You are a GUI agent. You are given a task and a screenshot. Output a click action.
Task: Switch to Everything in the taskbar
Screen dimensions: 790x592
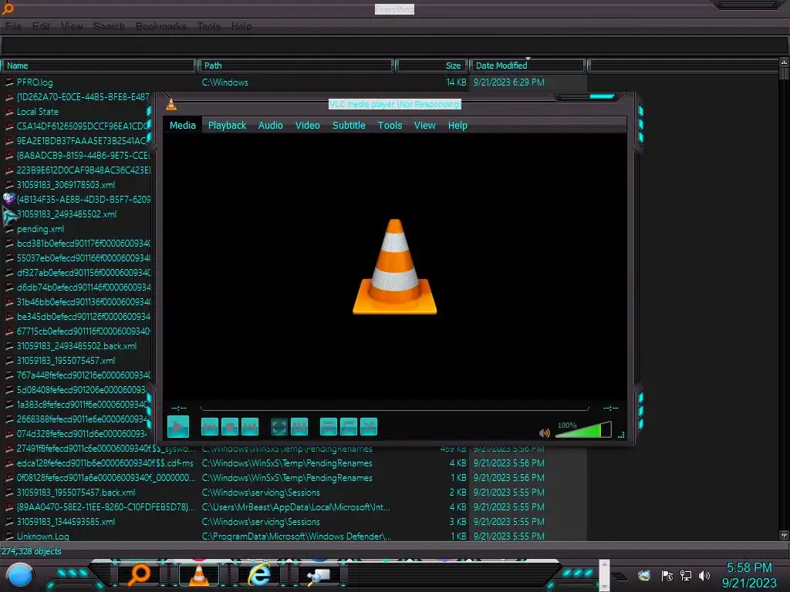pyautogui.click(x=139, y=574)
